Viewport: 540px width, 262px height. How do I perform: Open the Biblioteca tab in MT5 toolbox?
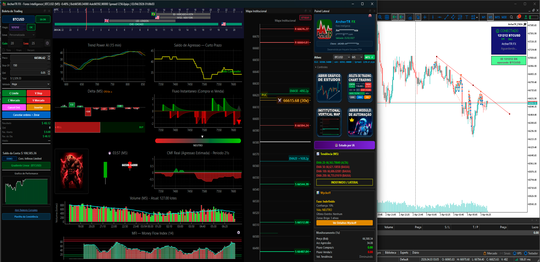[391, 253]
